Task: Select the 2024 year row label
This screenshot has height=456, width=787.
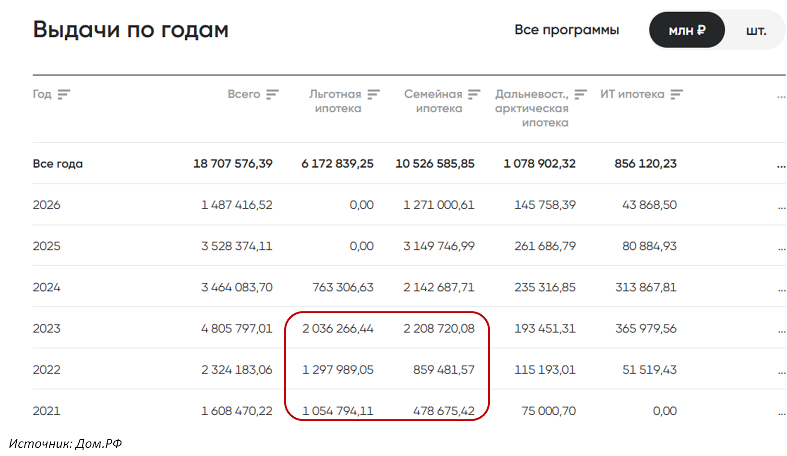Action: tap(47, 288)
